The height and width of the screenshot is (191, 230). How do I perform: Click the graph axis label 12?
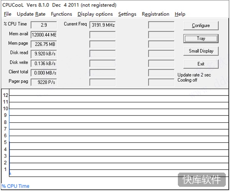(x=6, y=95)
